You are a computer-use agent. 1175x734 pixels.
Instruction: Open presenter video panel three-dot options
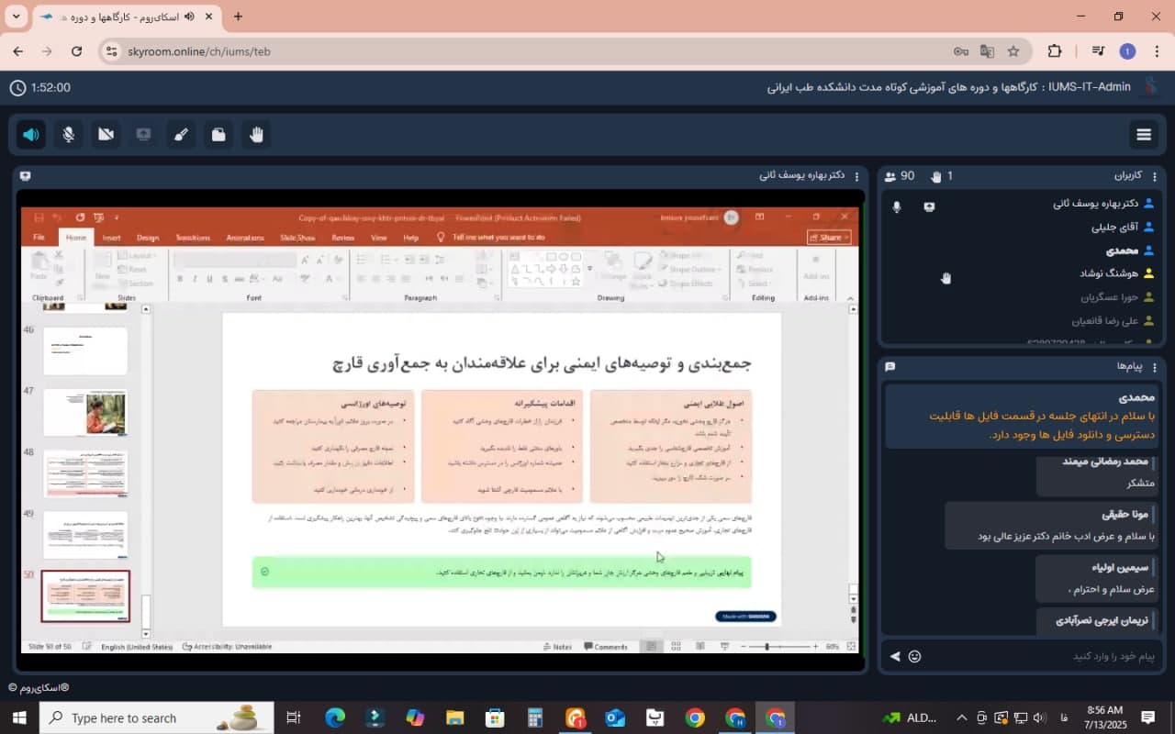[x=856, y=176]
